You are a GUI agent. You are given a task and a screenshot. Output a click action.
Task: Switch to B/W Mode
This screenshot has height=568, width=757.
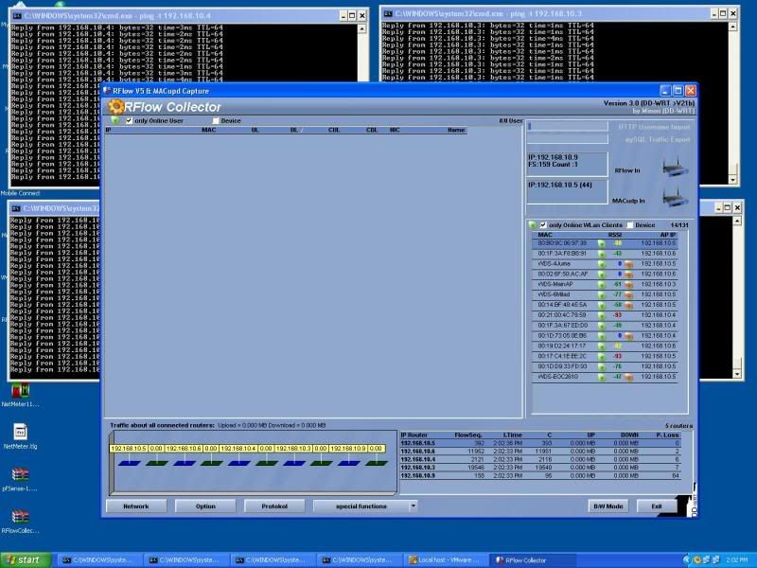pyautogui.click(x=608, y=506)
